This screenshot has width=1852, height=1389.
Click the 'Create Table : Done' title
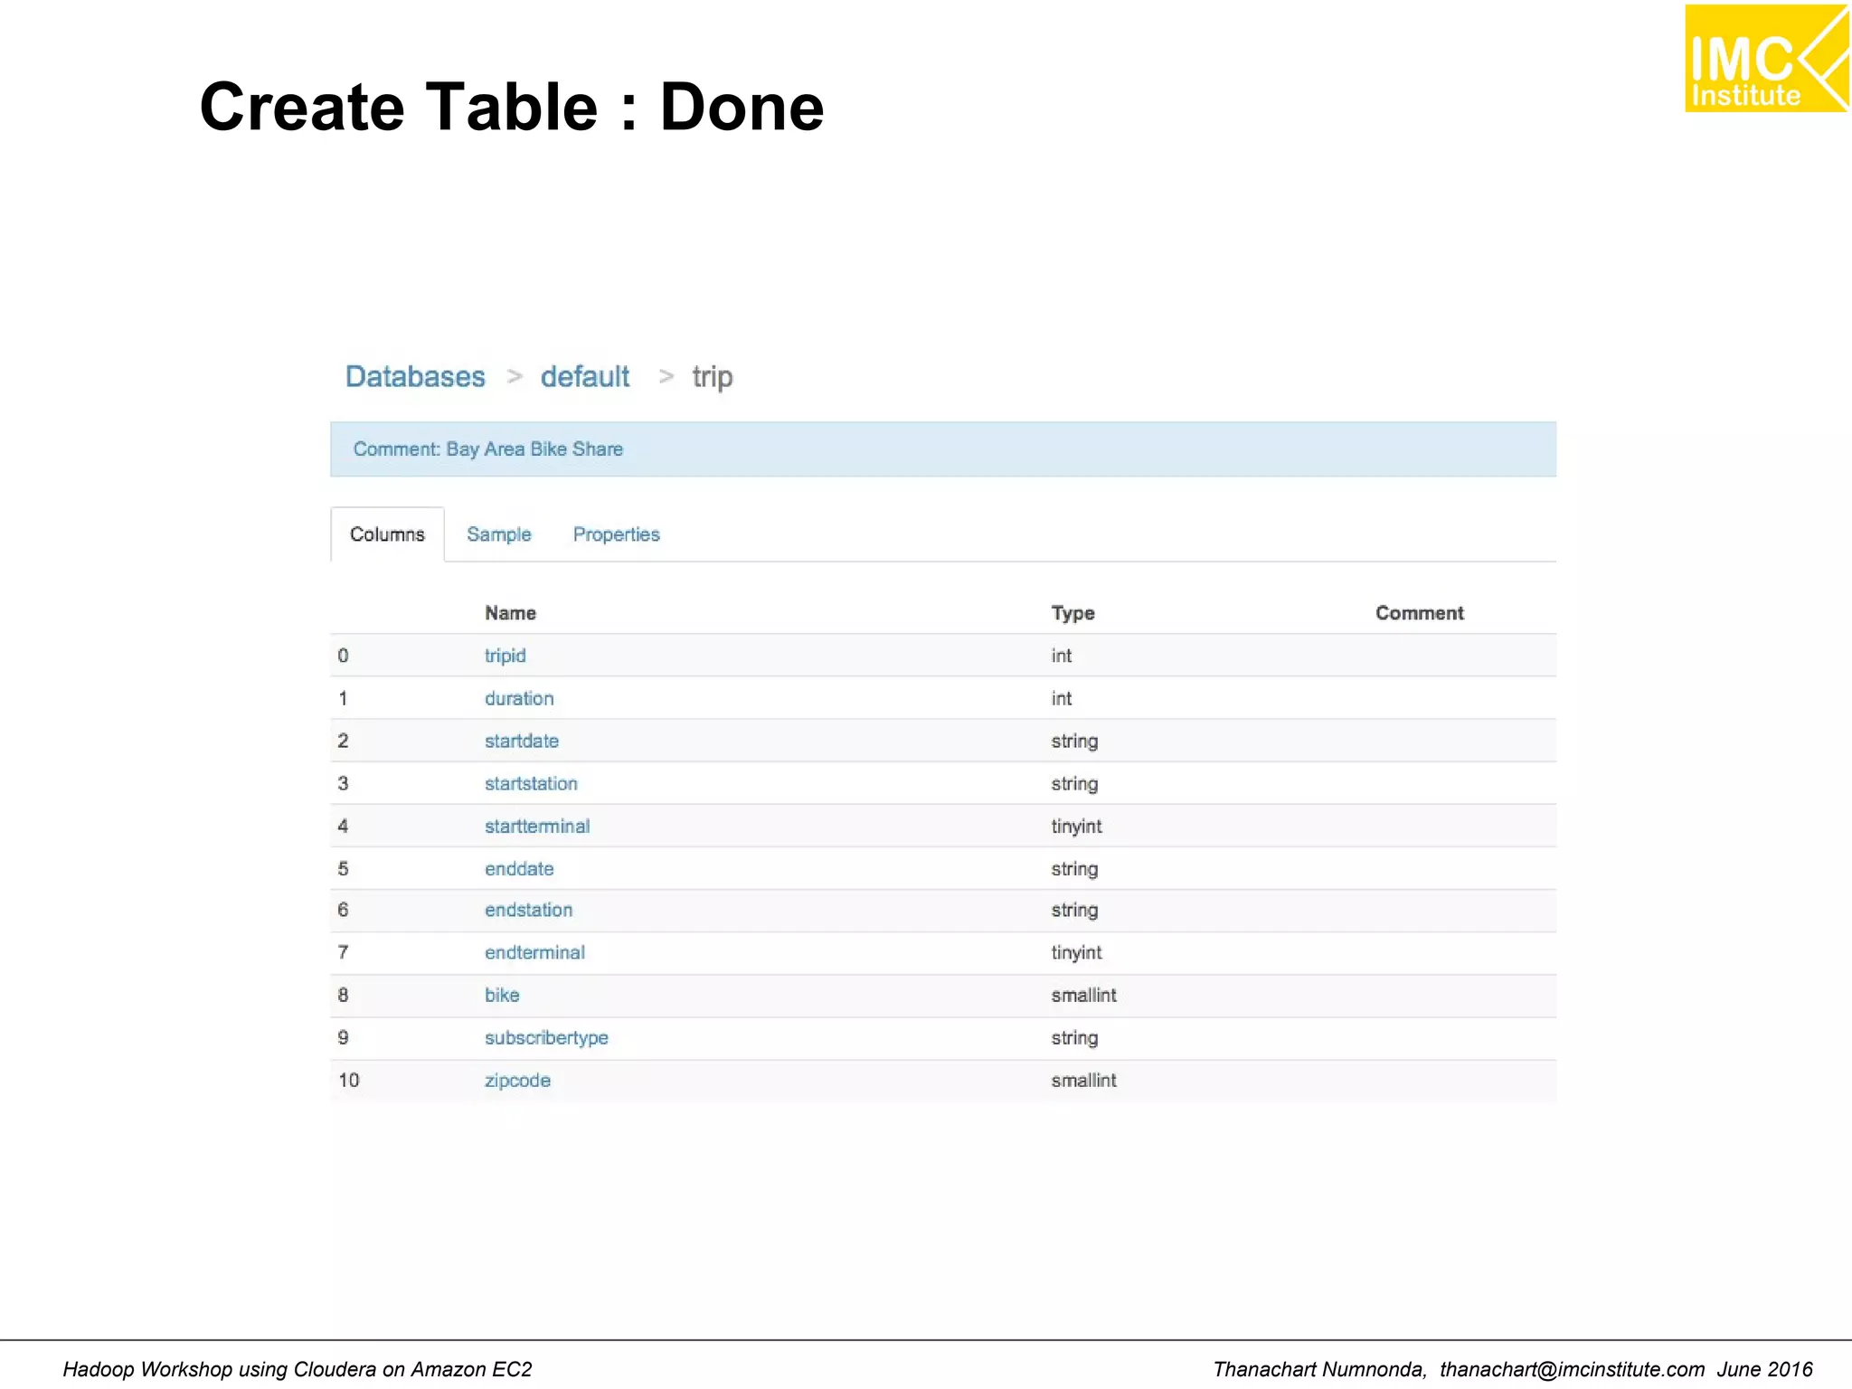click(x=512, y=107)
